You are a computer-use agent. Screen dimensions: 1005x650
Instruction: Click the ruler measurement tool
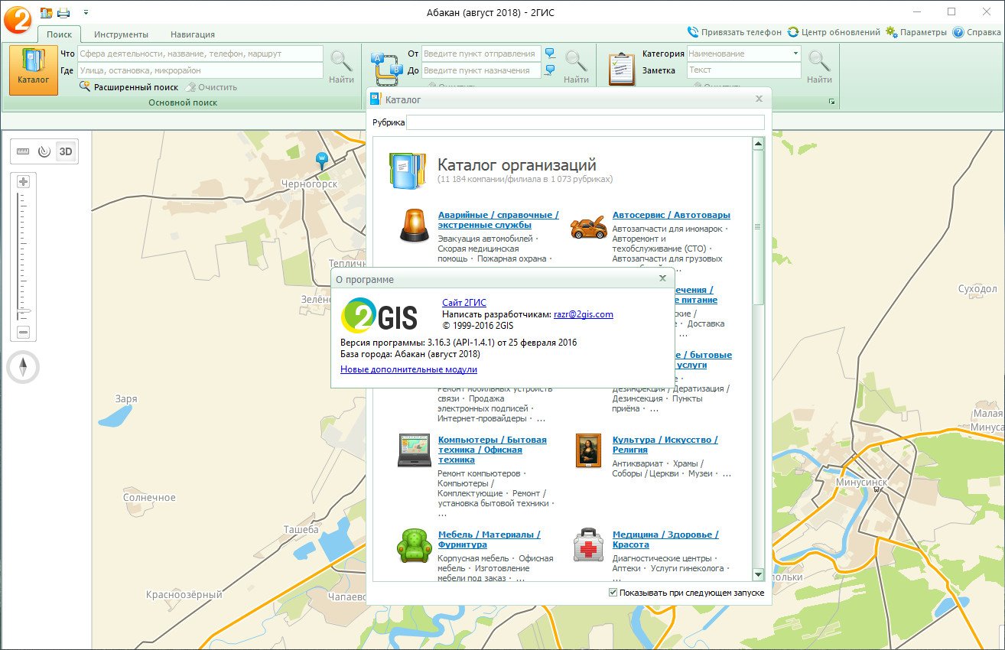(x=23, y=151)
